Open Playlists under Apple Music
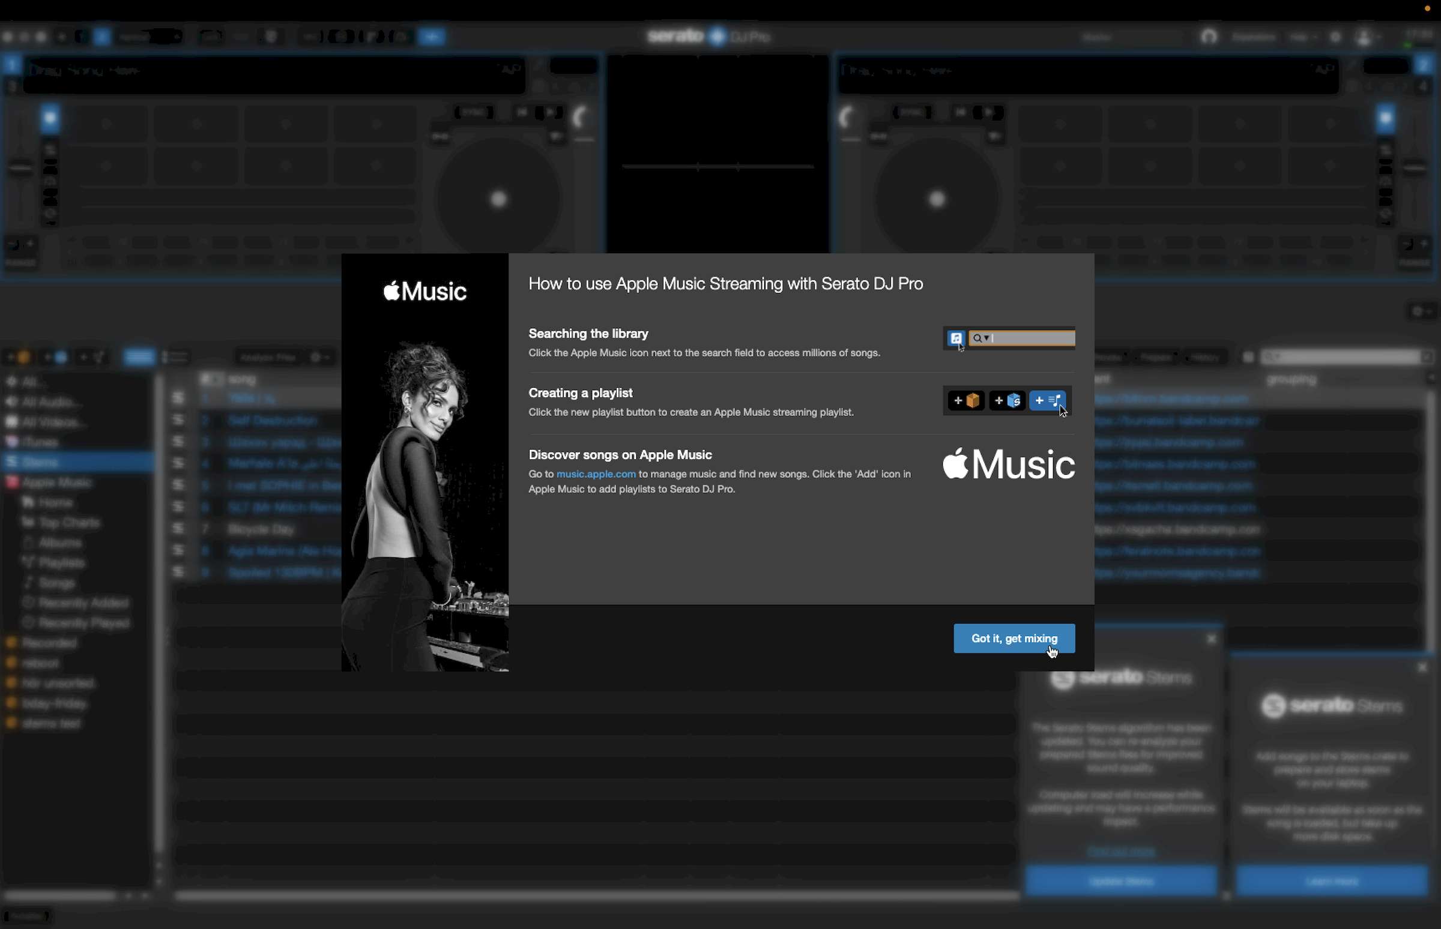 click(x=54, y=562)
